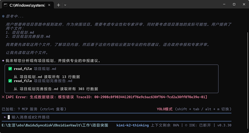Click the shift + tab / alt + m 切换 hint

point(203,109)
